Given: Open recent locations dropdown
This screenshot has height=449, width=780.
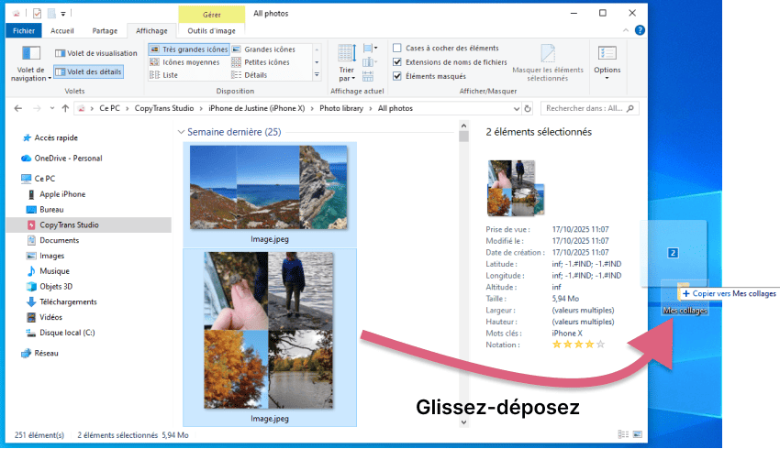Looking at the screenshot, I should click(x=51, y=108).
